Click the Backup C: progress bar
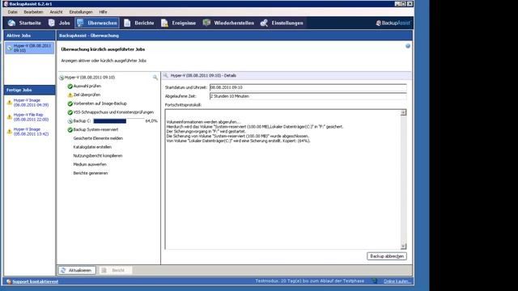Image resolution: width=518 pixels, height=291 pixels. [119, 121]
